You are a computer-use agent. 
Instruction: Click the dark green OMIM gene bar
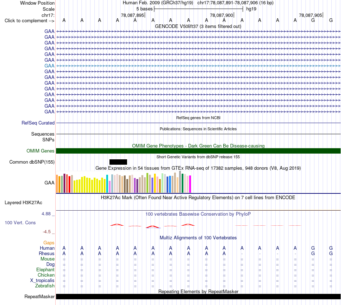tap(198, 151)
